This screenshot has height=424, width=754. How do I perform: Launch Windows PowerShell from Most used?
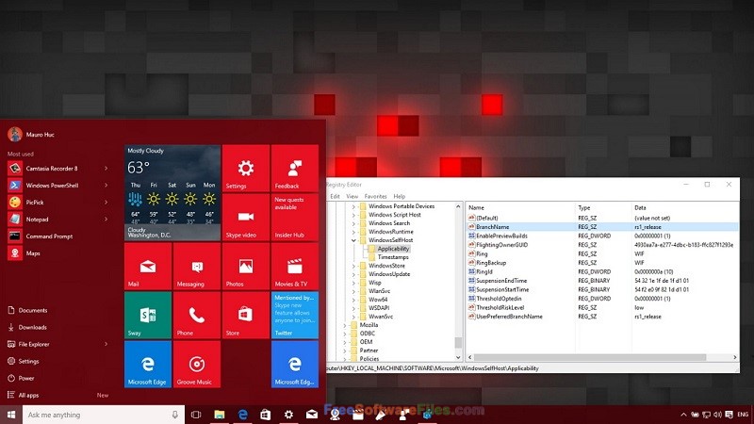coord(52,185)
